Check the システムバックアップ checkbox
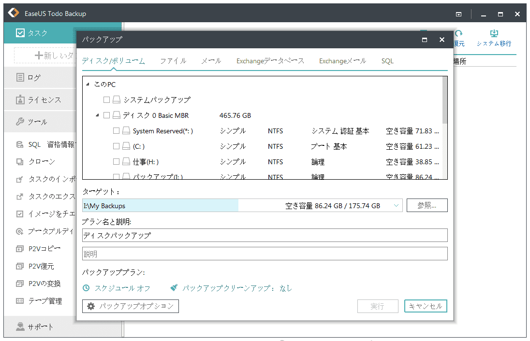The width and height of the screenshot is (530, 341). tap(106, 99)
